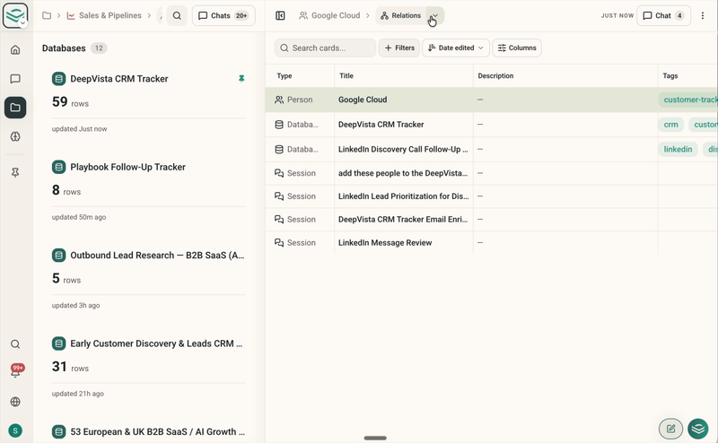
Task: Open Playbook Follow-Up Tracker database card
Action: (x=149, y=190)
